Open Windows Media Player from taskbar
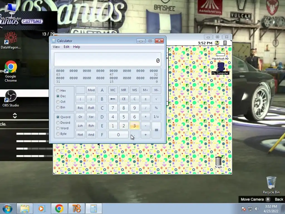The width and height of the screenshot is (285, 214). click(42, 208)
